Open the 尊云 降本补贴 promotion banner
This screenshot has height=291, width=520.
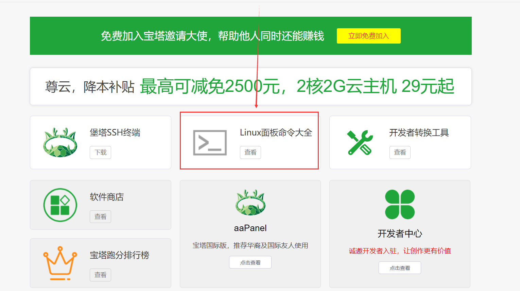click(x=250, y=86)
